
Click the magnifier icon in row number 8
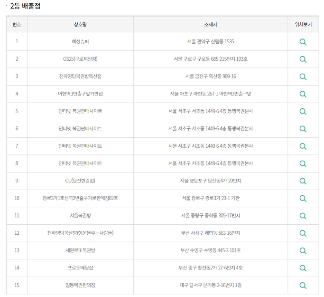pyautogui.click(x=303, y=163)
